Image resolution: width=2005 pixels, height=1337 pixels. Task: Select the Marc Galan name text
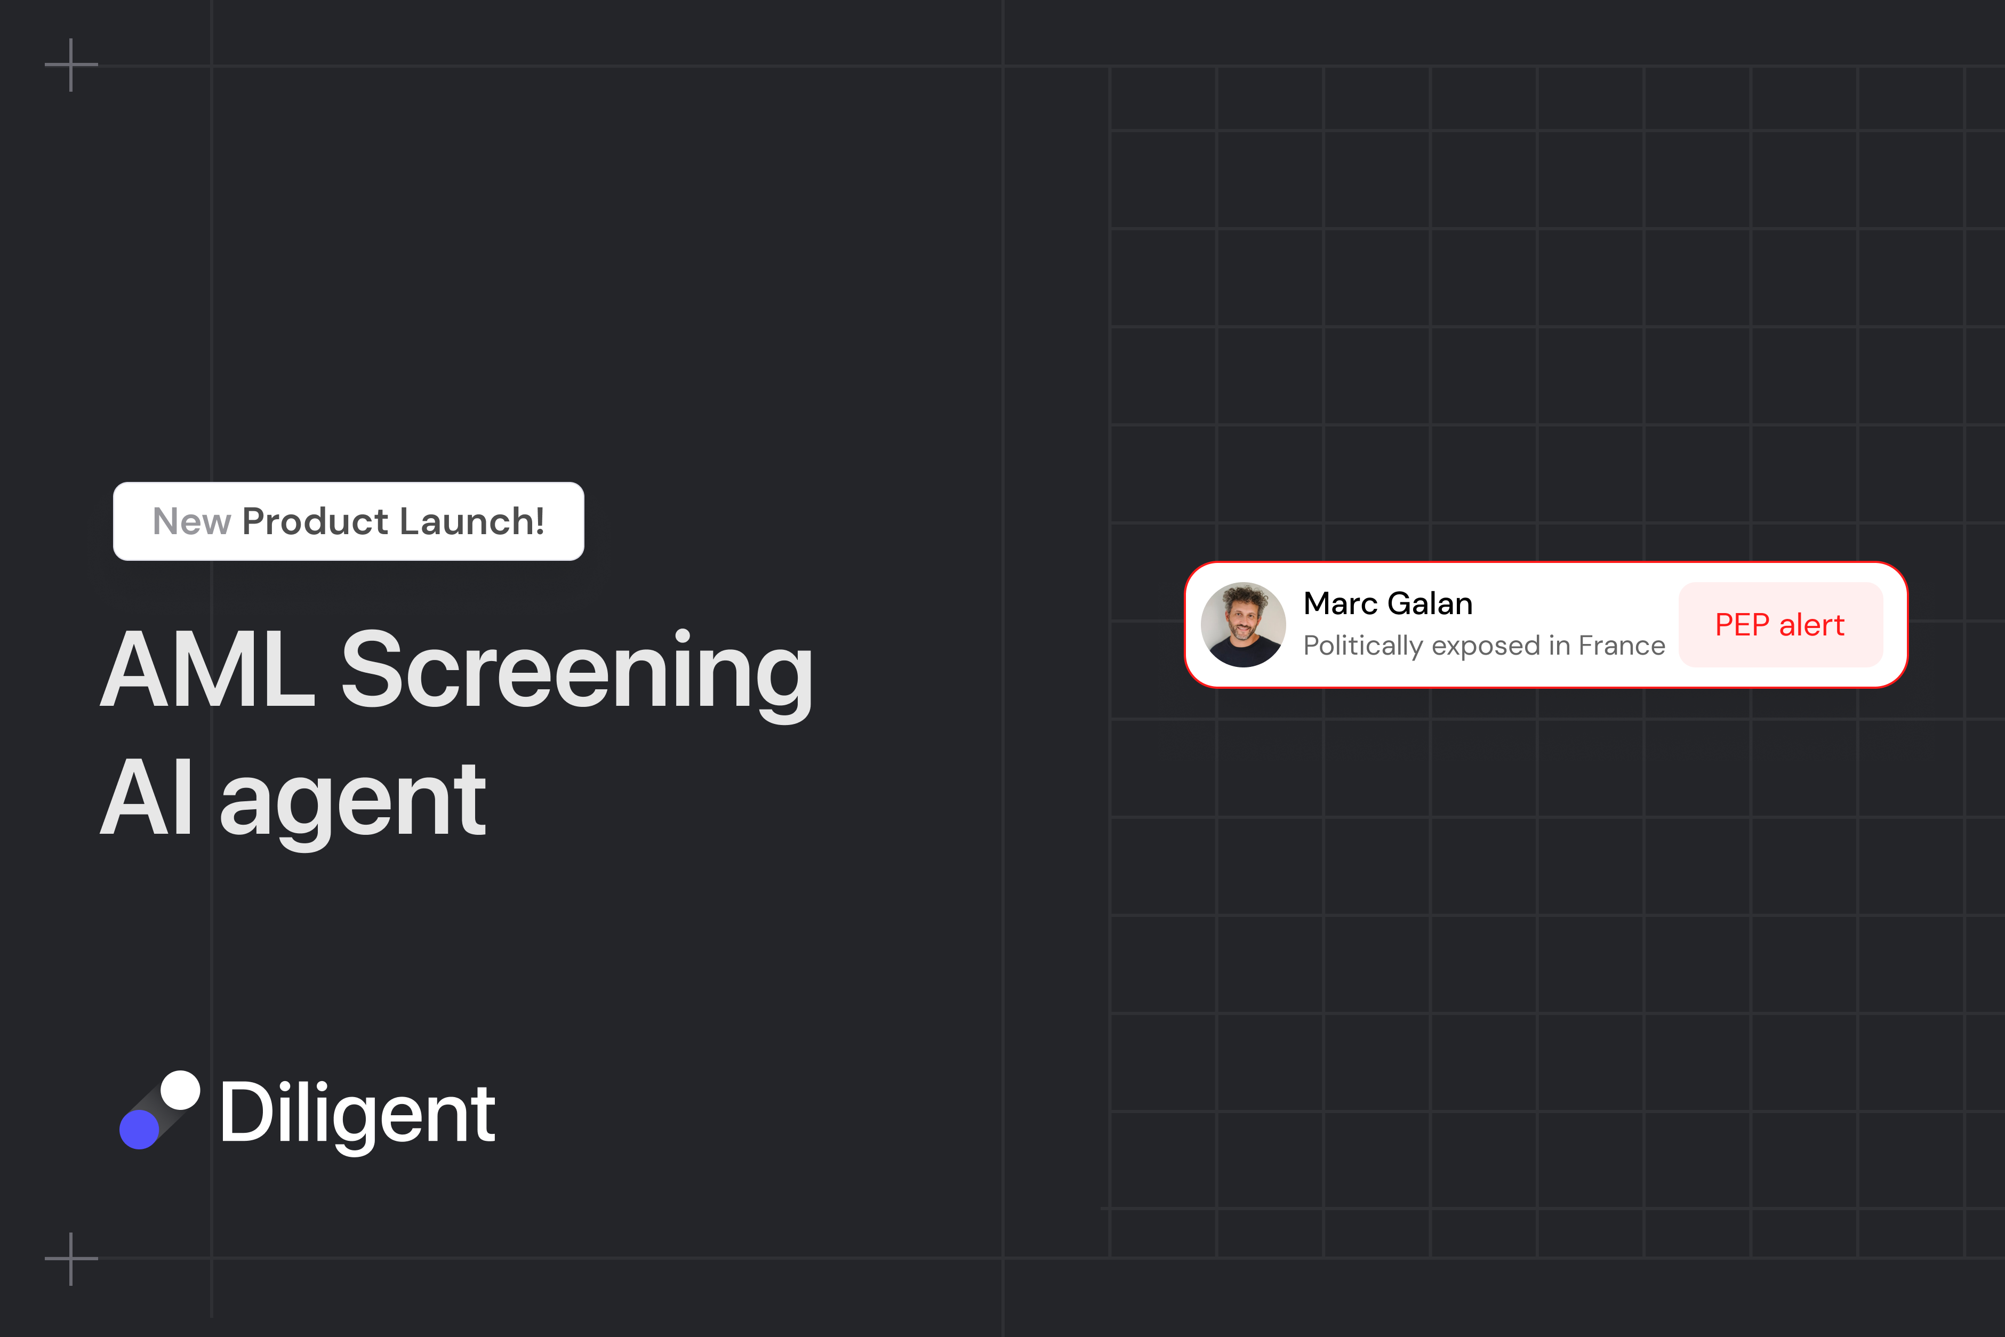1388,603
